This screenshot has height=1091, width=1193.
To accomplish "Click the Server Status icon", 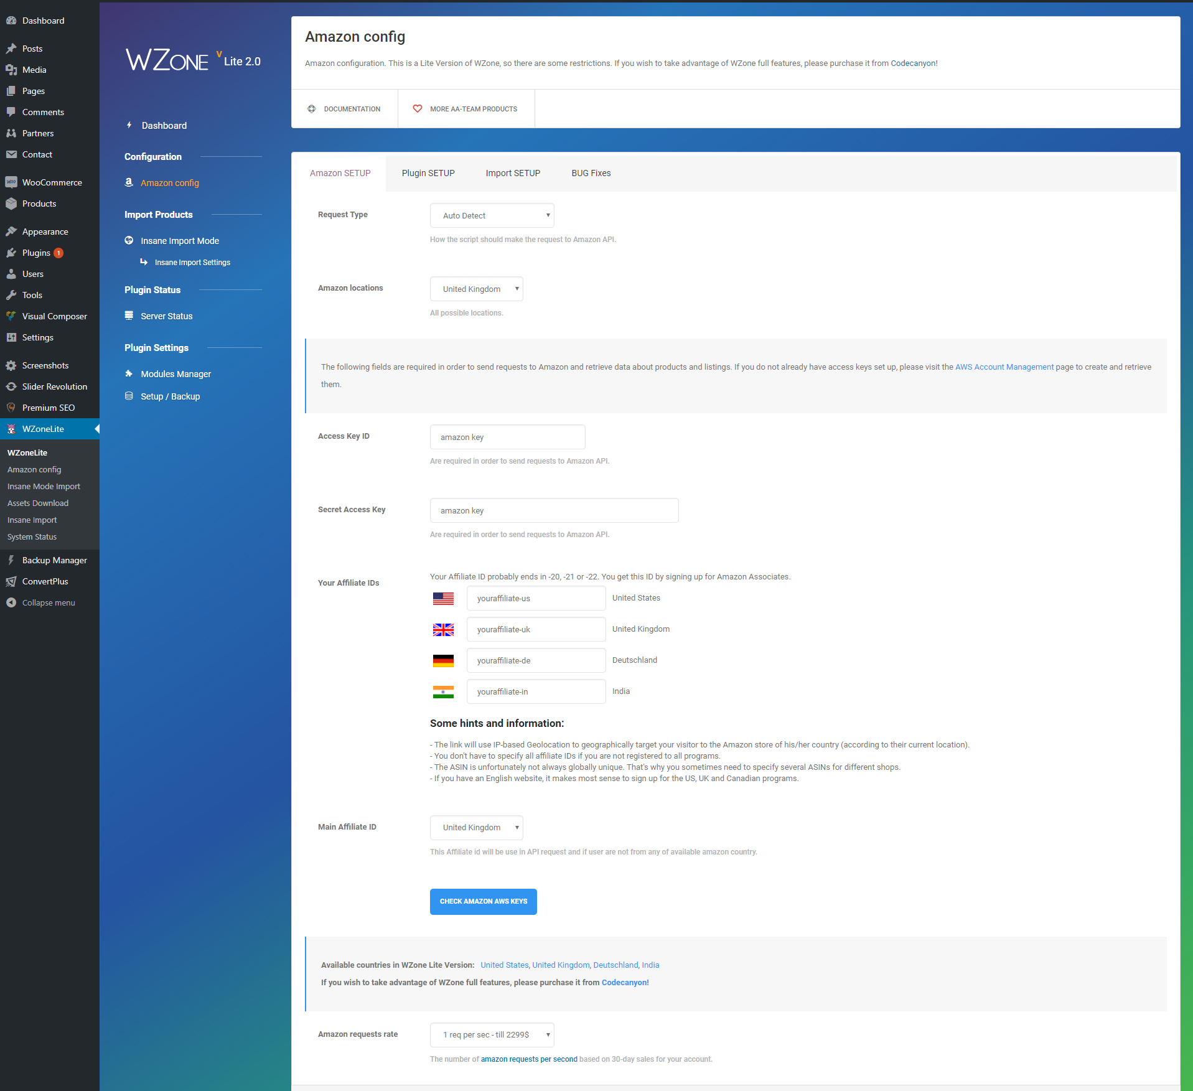I will point(129,316).
